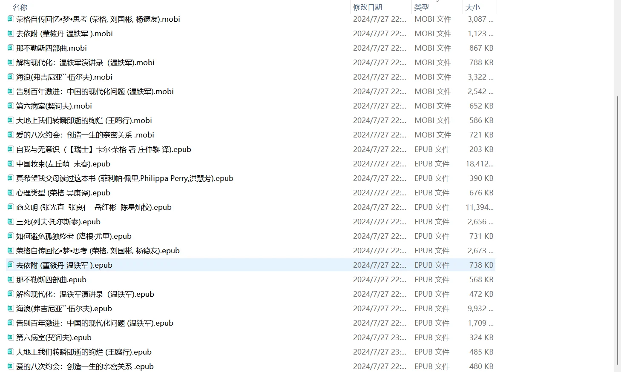The width and height of the screenshot is (621, 372).
Task: Select file name 第六病室(契诃夫).mobi
Action: tap(54, 106)
